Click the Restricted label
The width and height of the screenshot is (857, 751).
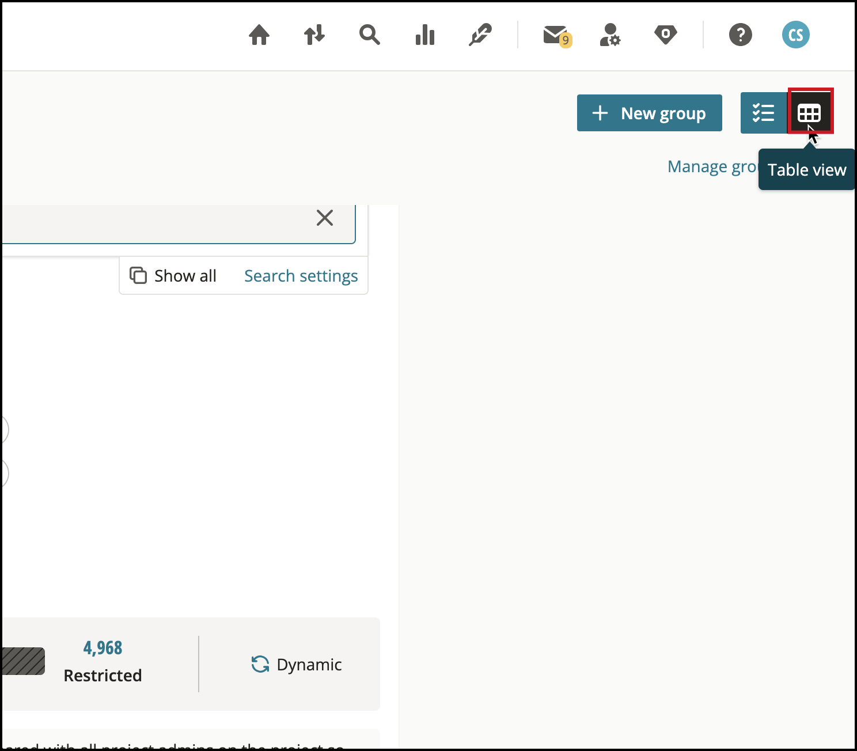[x=103, y=676]
